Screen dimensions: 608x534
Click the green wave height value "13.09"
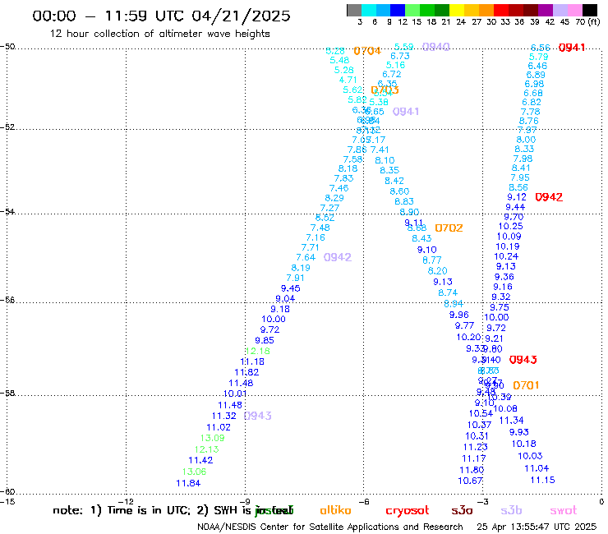click(x=212, y=438)
